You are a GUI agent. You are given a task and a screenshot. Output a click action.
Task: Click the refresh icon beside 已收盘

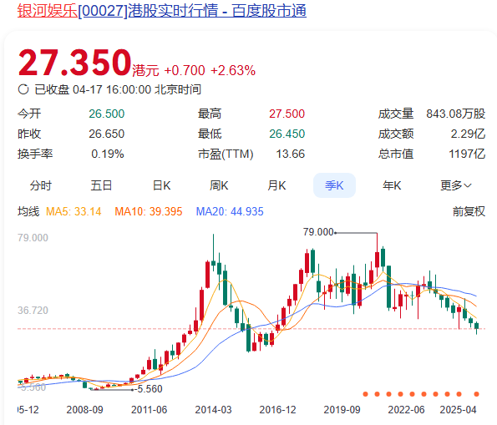click(x=23, y=89)
